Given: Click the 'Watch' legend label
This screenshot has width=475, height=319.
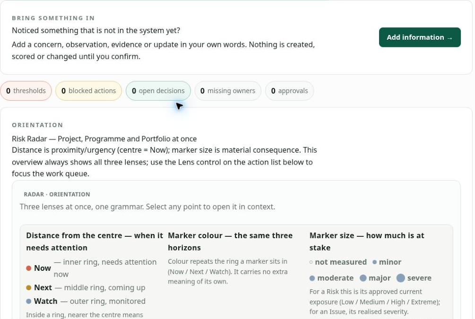Looking at the screenshot, I should [46, 302].
